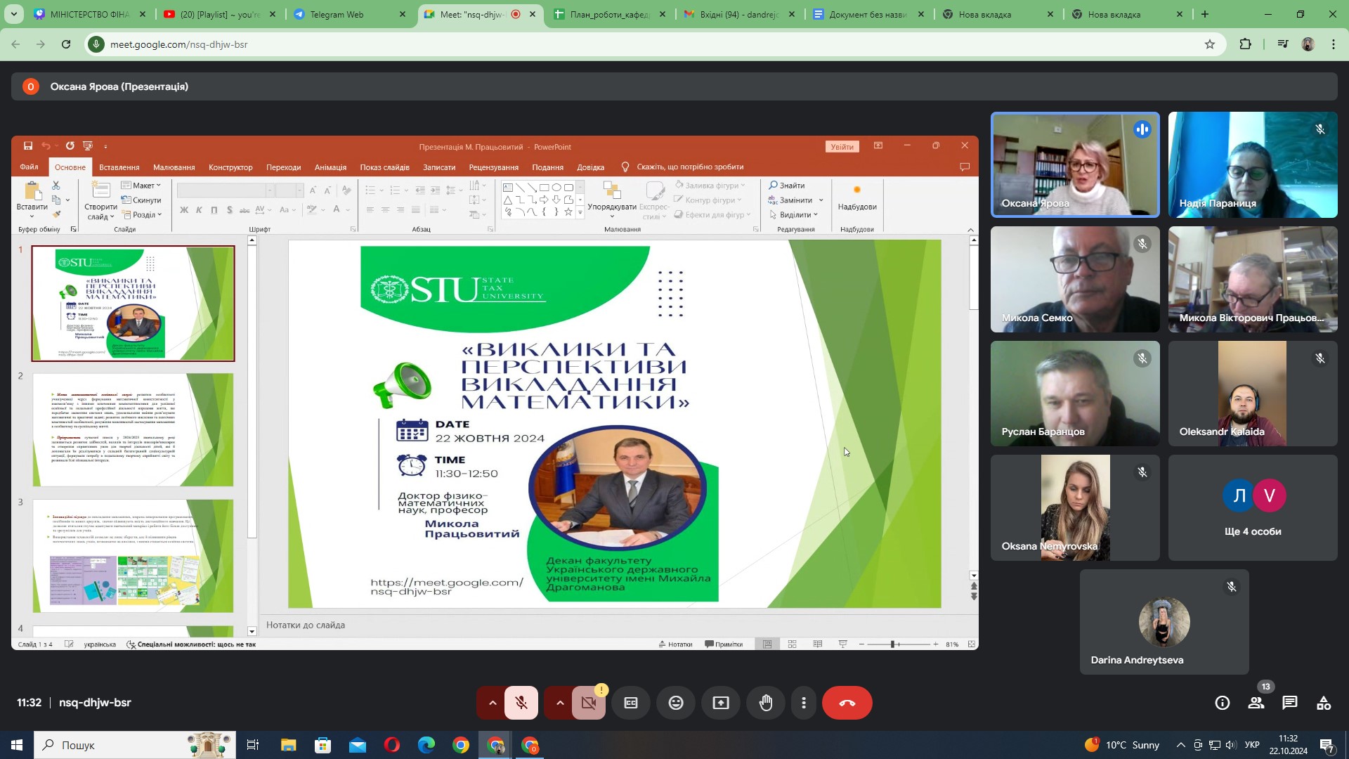
Task: Open tab search dropdown arrow
Action: [x=14, y=14]
